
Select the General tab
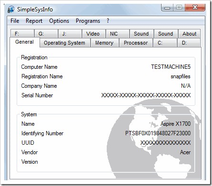[x=24, y=42]
